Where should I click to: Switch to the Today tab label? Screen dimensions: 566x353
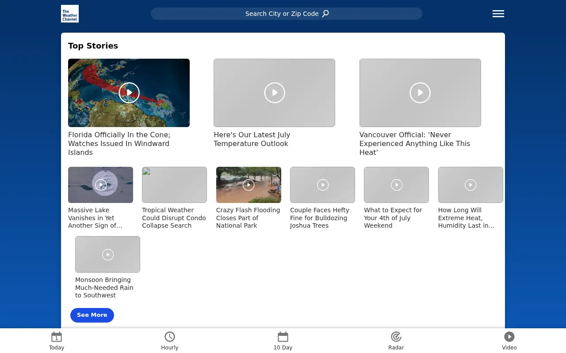(57, 348)
